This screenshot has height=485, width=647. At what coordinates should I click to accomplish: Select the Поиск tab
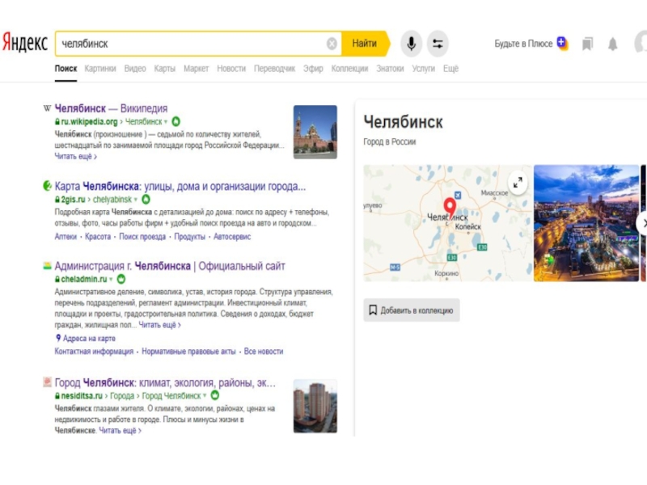66,69
